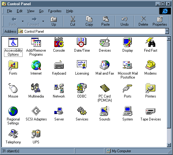
Task: Click the Delete toolbar button
Action: (143, 21)
